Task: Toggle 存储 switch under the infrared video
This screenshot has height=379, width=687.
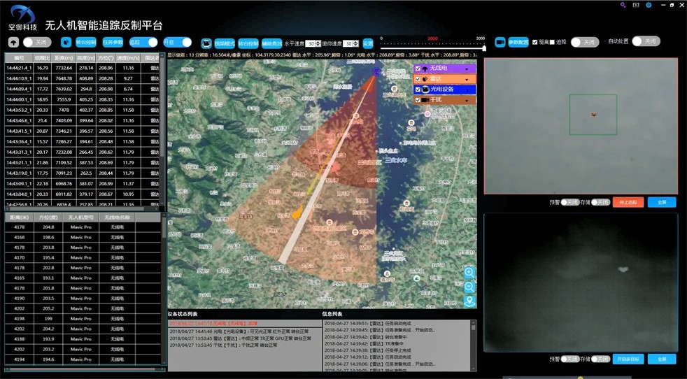Action: [x=601, y=359]
